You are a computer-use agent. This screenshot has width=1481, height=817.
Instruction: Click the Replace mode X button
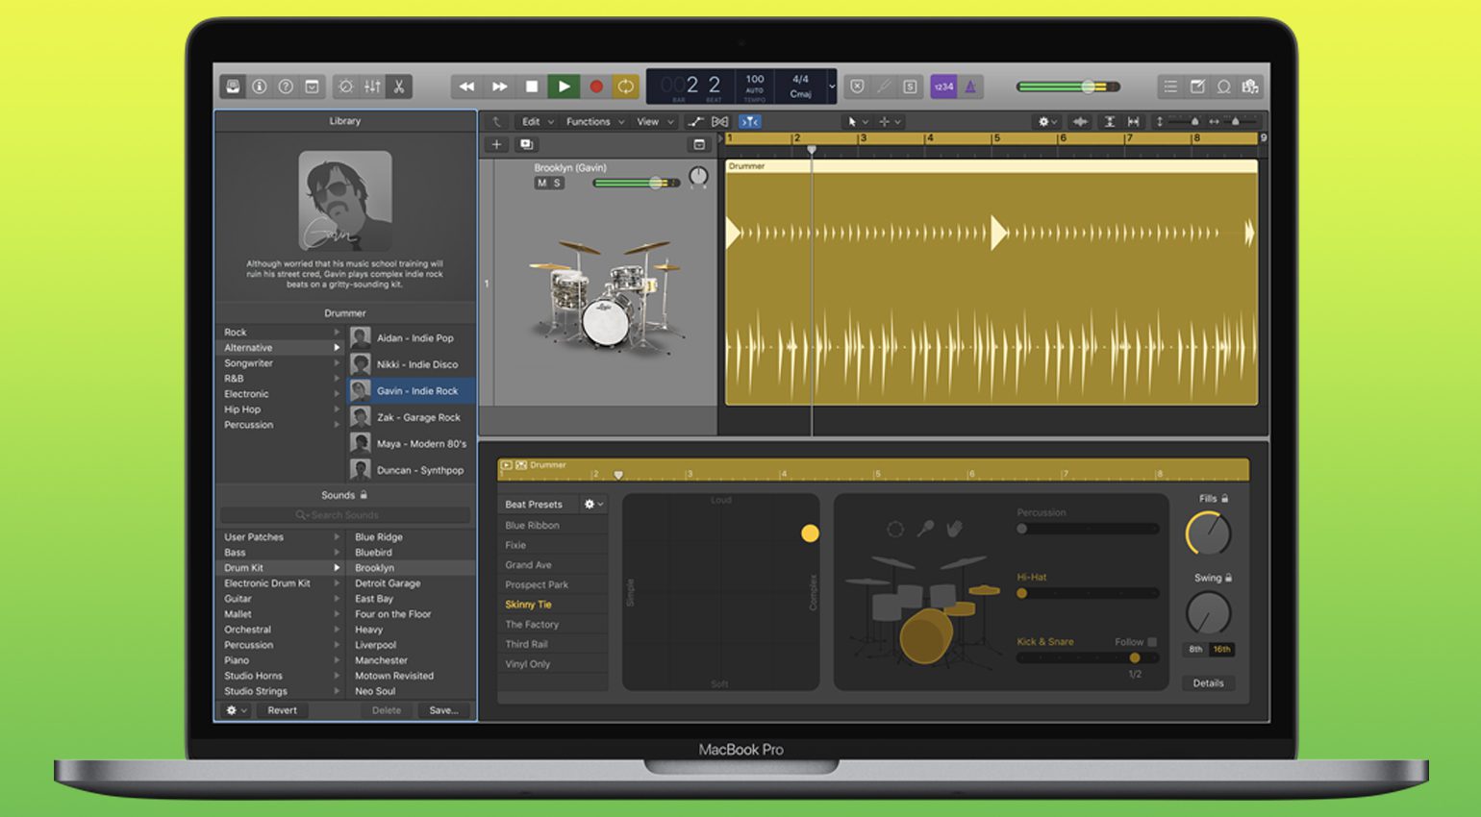point(857,87)
